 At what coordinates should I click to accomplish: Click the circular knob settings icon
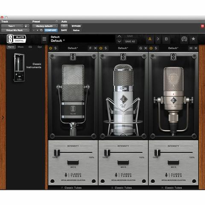coord(184,39)
